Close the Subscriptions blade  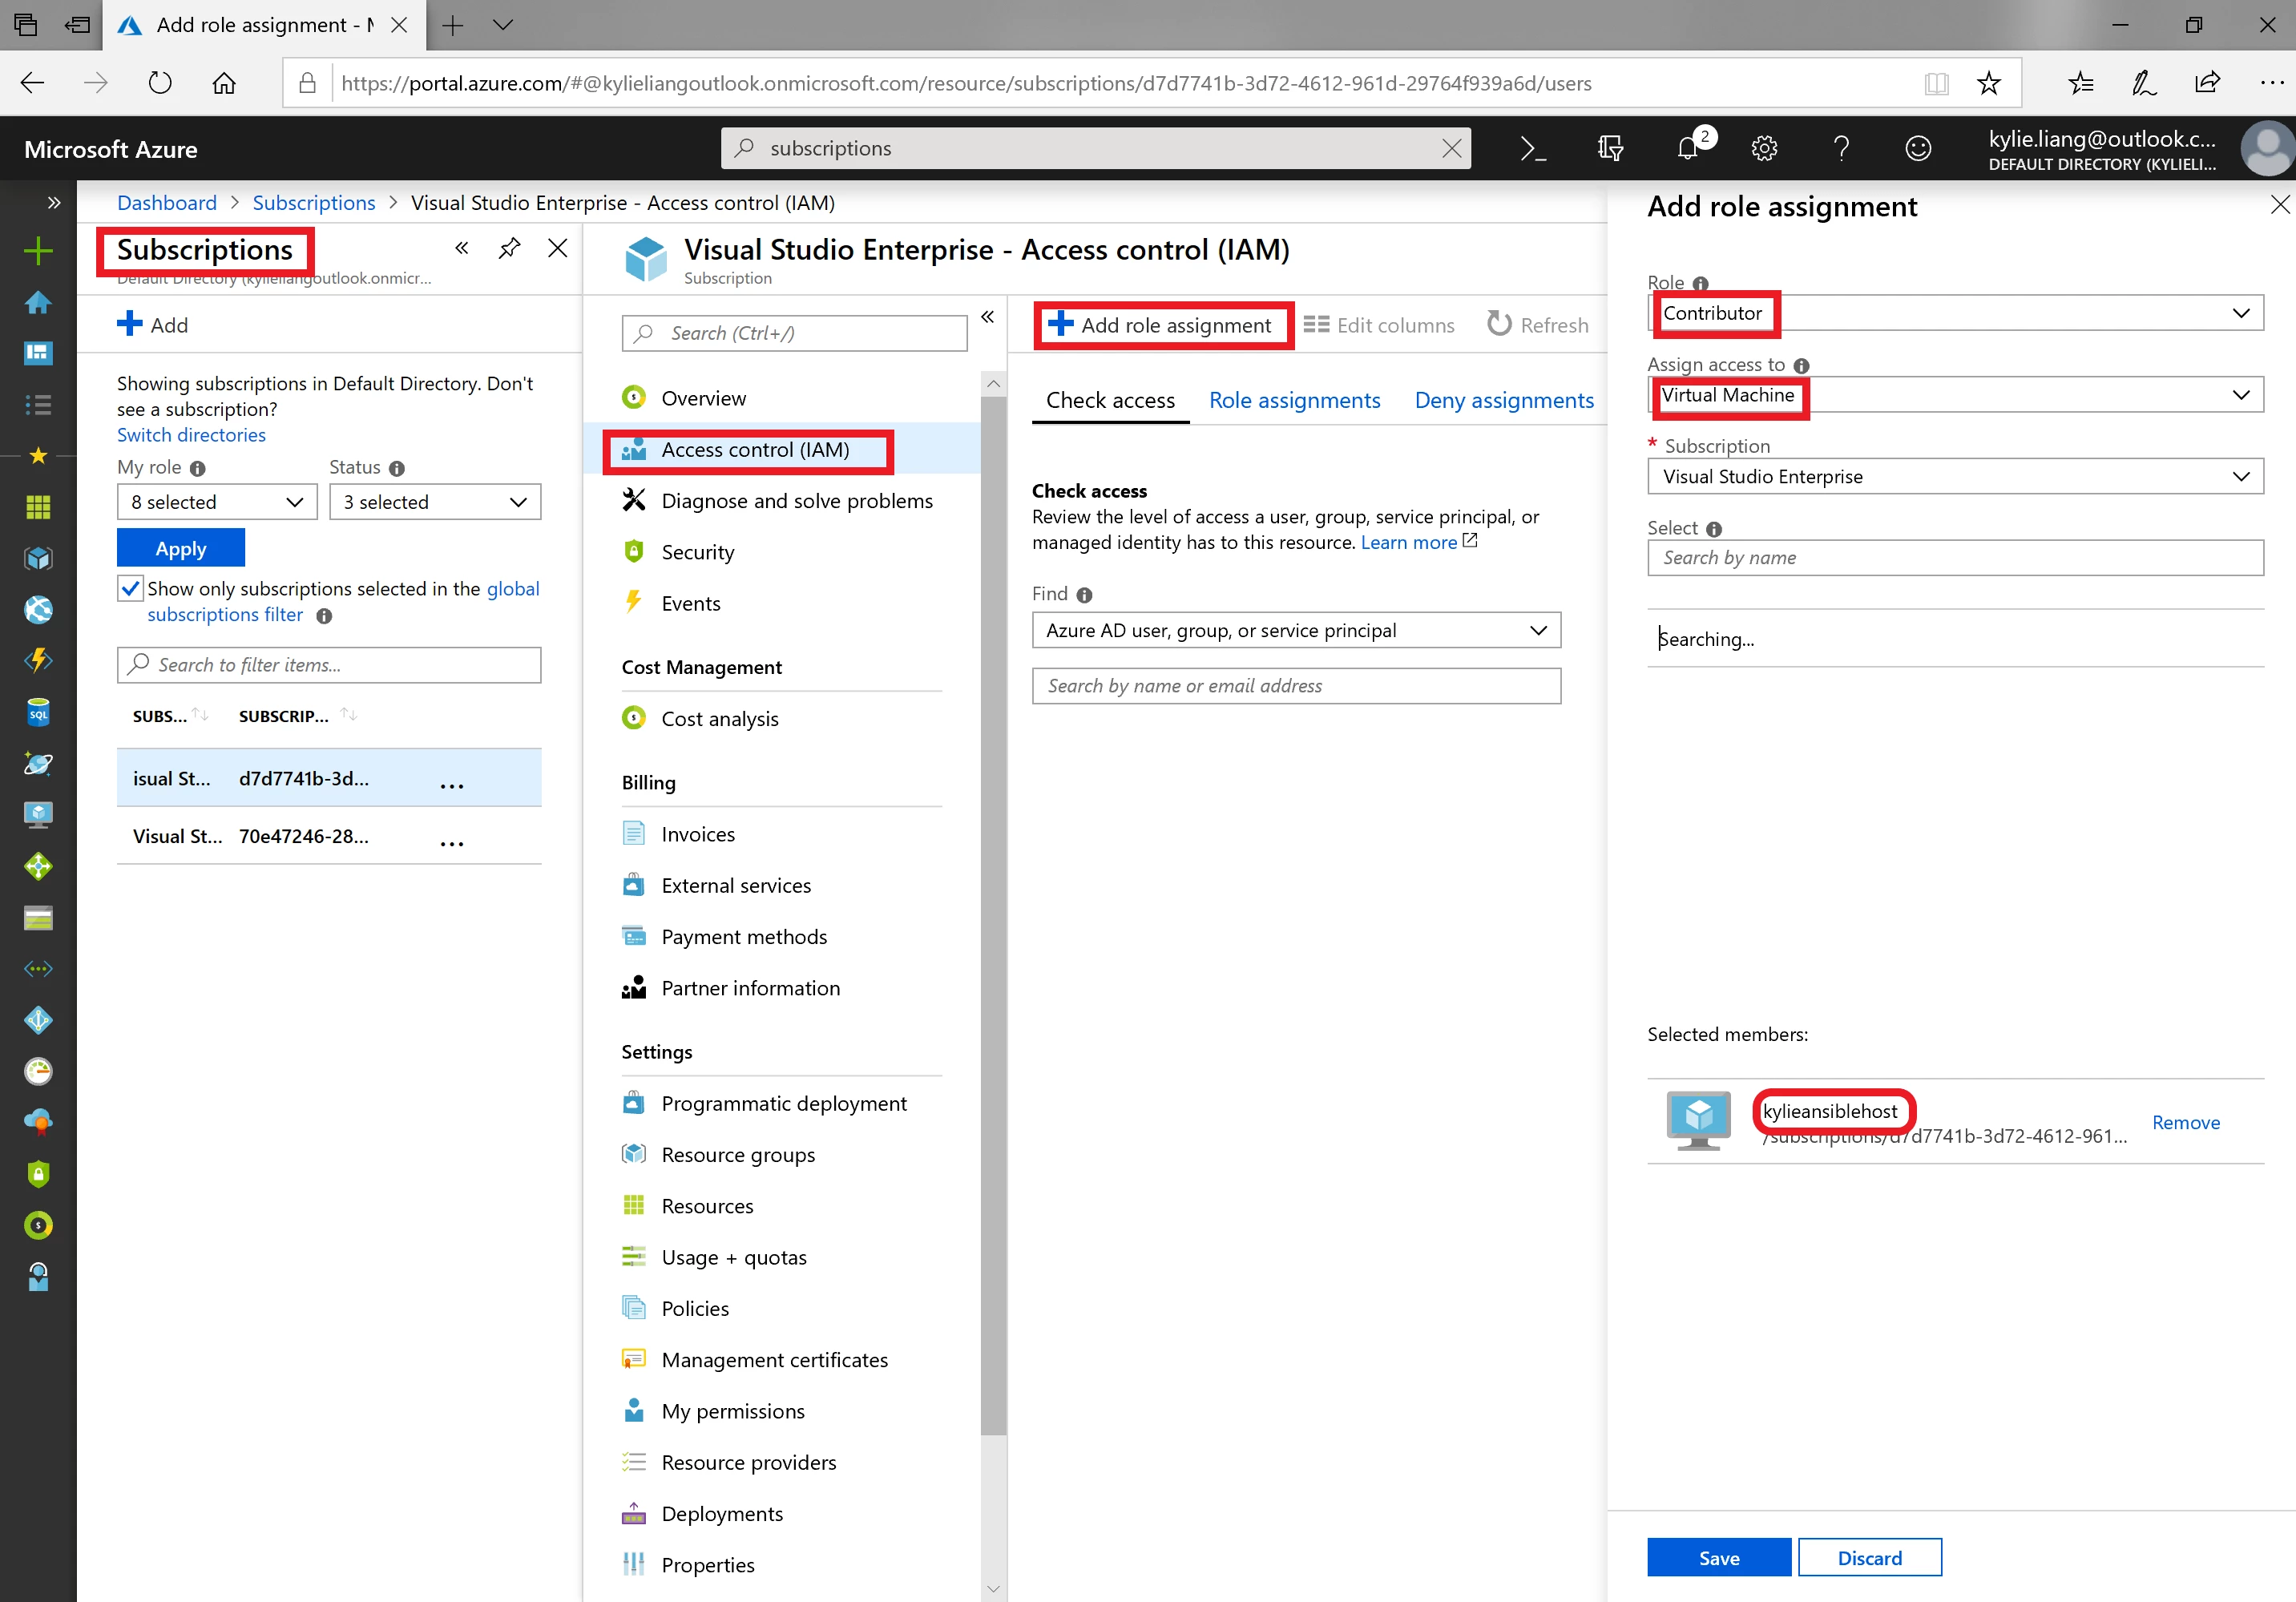[558, 248]
